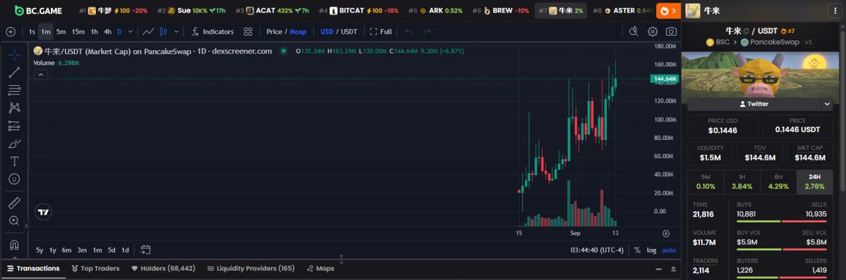
Task: Open the trending fire icon button
Action: 668,11
